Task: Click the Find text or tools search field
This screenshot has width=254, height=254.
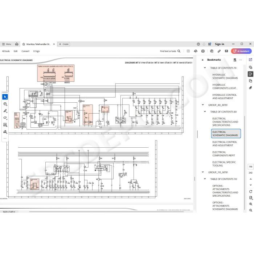Action: (x=170, y=51)
